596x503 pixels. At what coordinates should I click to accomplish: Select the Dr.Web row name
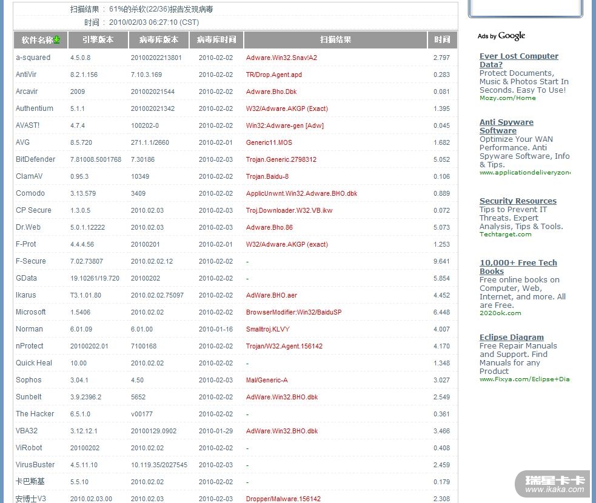28,227
